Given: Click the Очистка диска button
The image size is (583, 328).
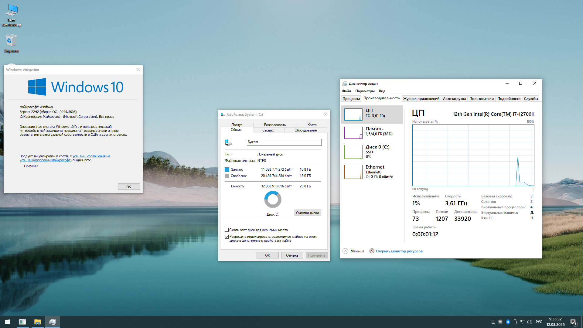Looking at the screenshot, I should (x=307, y=213).
